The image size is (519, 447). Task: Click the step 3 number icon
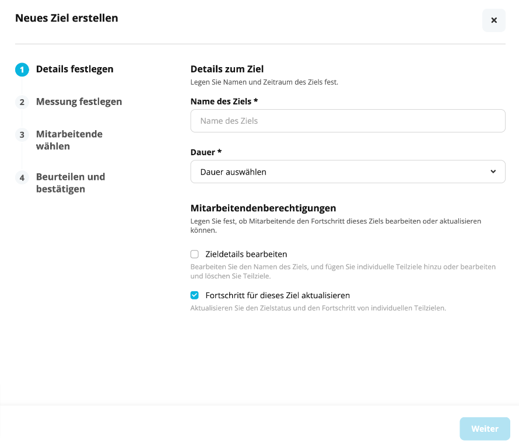point(22,135)
